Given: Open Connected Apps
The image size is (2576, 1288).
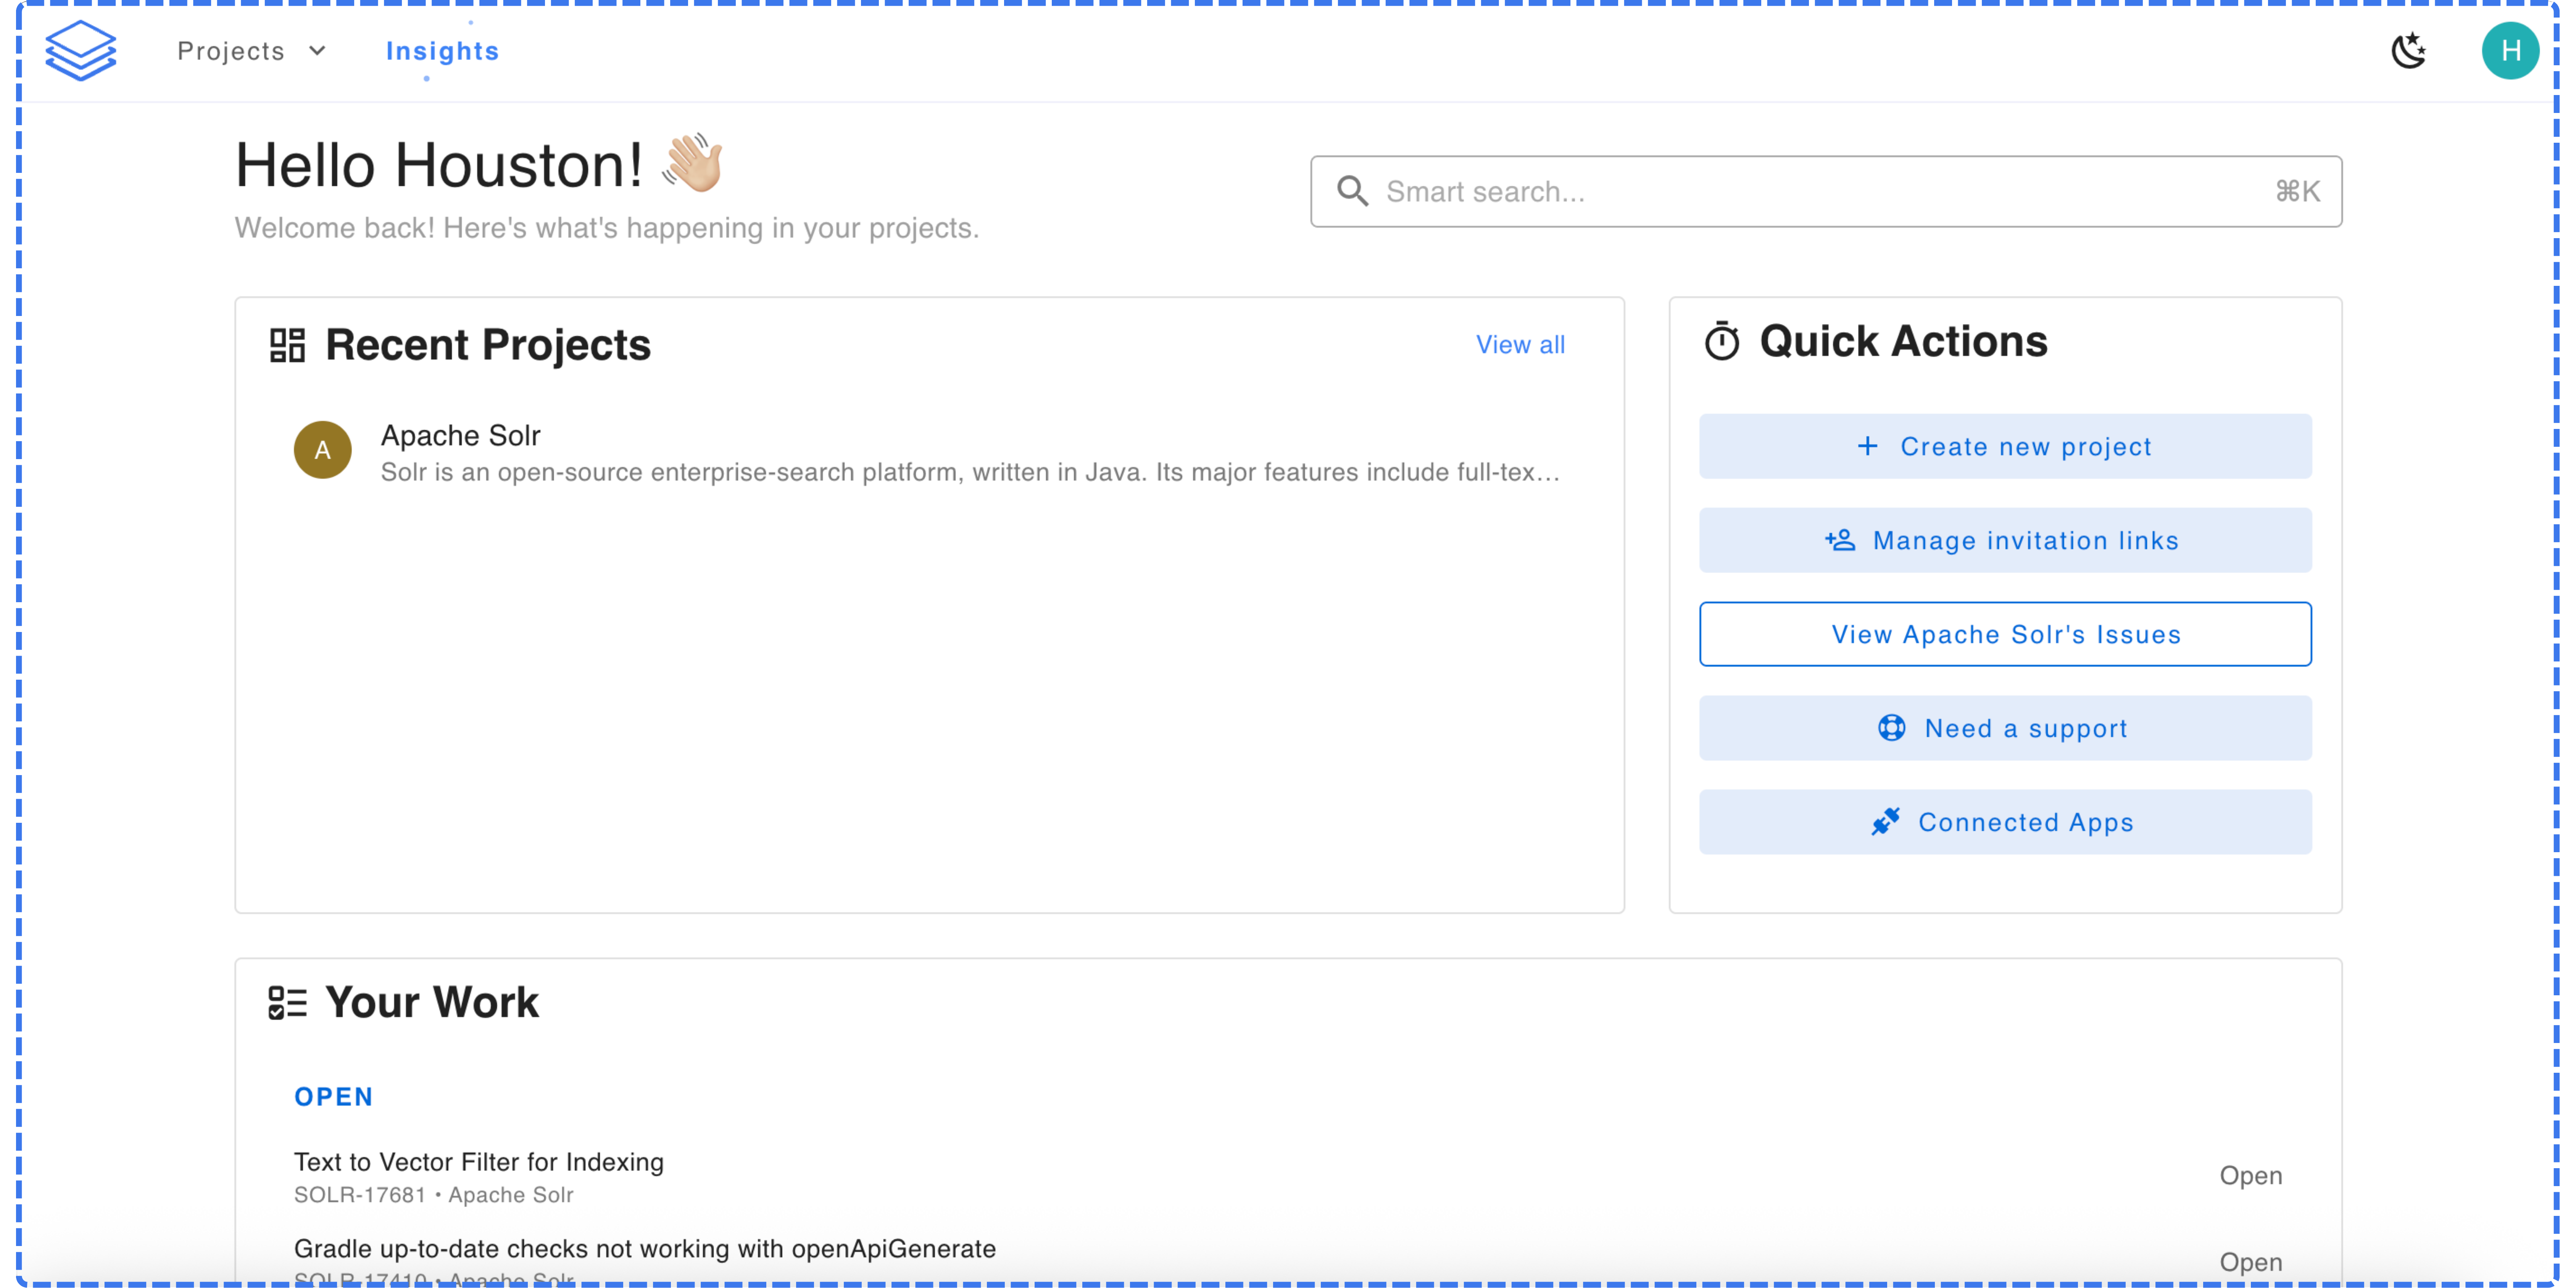Looking at the screenshot, I should coord(2005,822).
